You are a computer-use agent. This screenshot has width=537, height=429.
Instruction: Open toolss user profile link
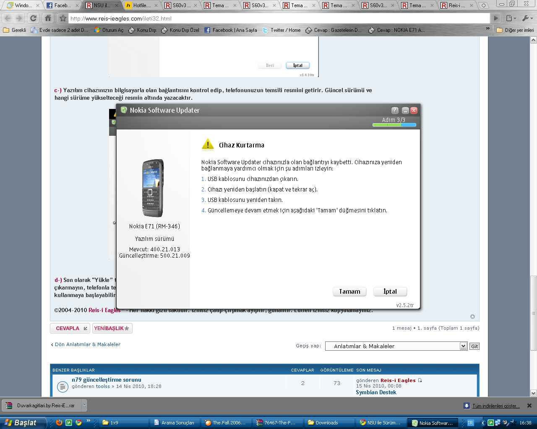pos(103,386)
